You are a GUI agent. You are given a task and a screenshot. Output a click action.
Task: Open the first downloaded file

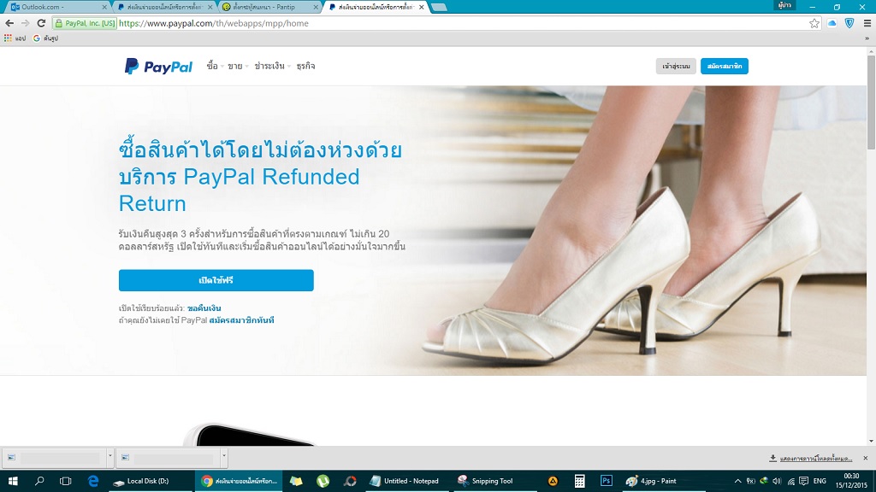54,458
